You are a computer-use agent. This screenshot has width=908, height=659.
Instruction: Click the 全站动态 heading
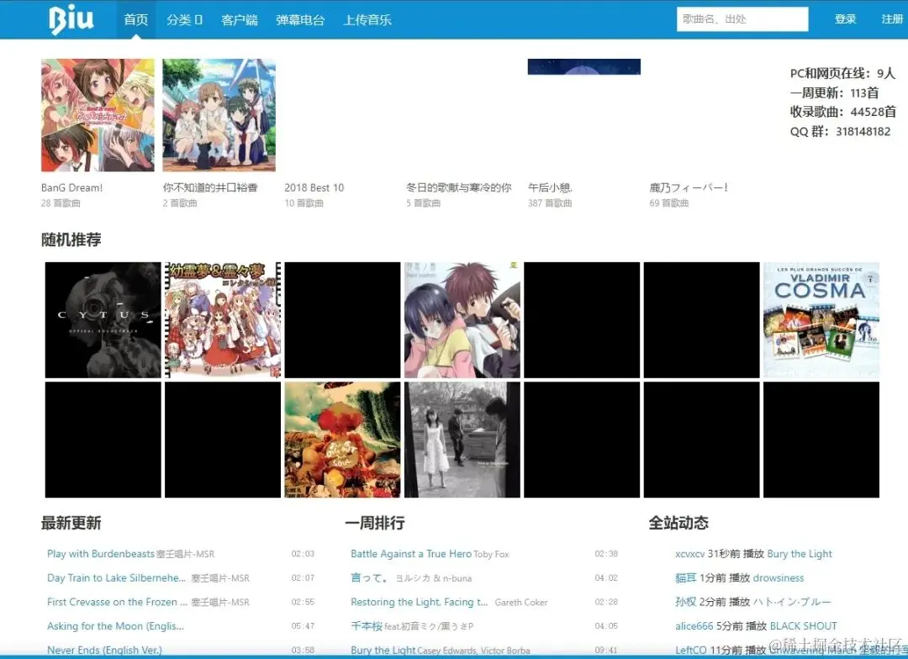pyautogui.click(x=678, y=523)
